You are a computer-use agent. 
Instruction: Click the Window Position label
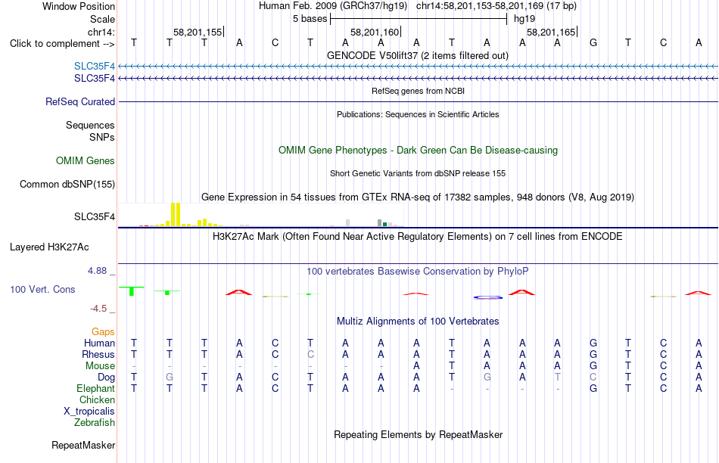pos(79,6)
